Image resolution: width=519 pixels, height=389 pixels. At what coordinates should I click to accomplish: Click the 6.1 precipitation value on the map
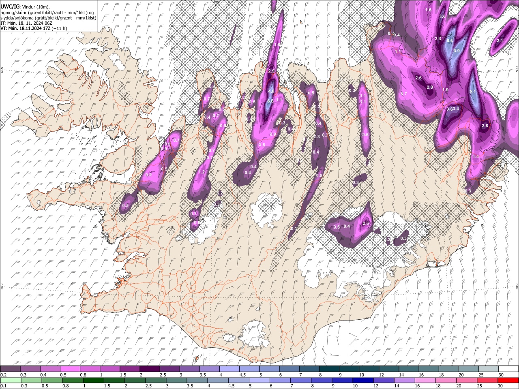click(473, 92)
